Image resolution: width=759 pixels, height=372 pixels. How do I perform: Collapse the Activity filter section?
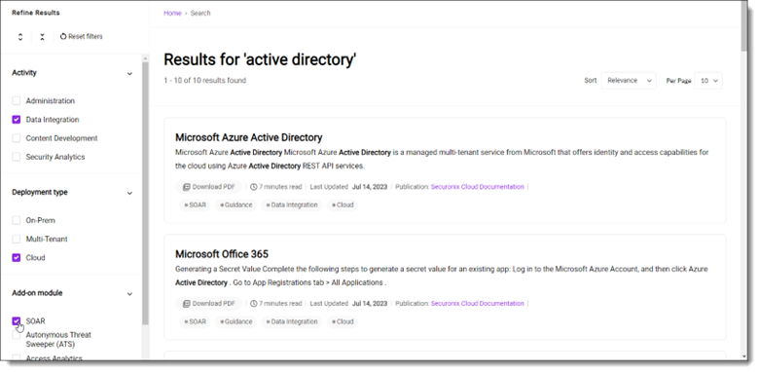(129, 74)
